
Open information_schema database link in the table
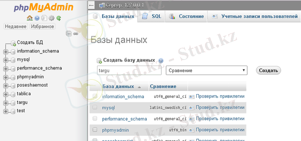coord(123,97)
